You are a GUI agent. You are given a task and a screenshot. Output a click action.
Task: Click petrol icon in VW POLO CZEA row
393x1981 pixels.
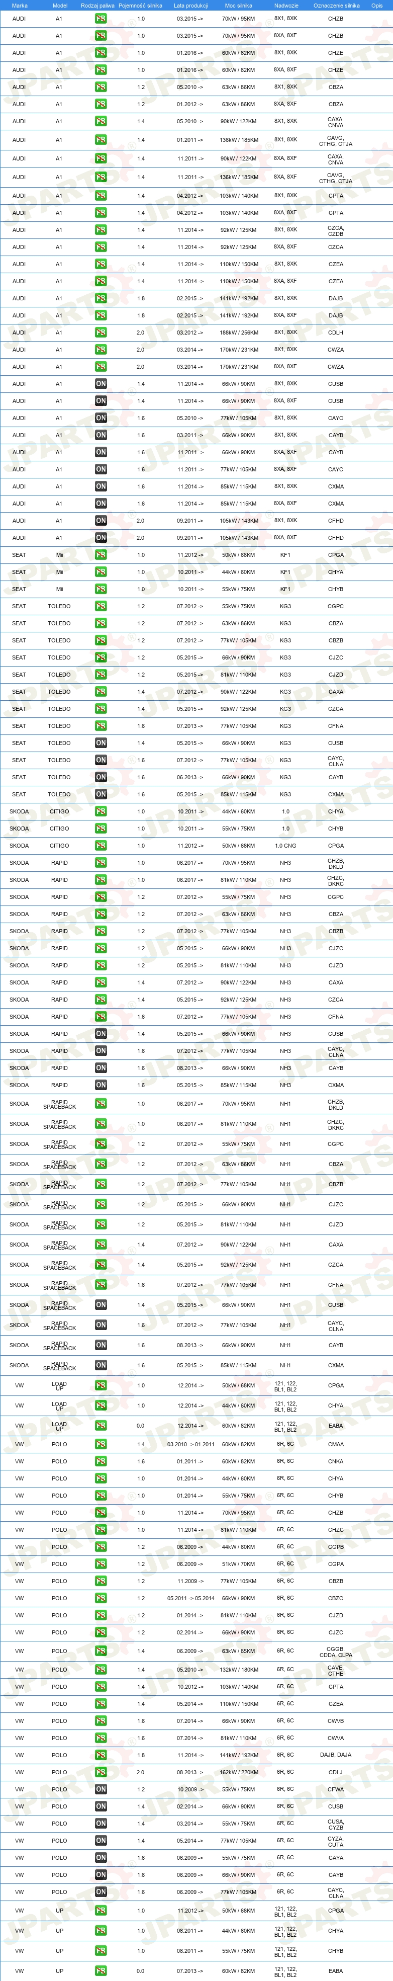[x=101, y=1704]
